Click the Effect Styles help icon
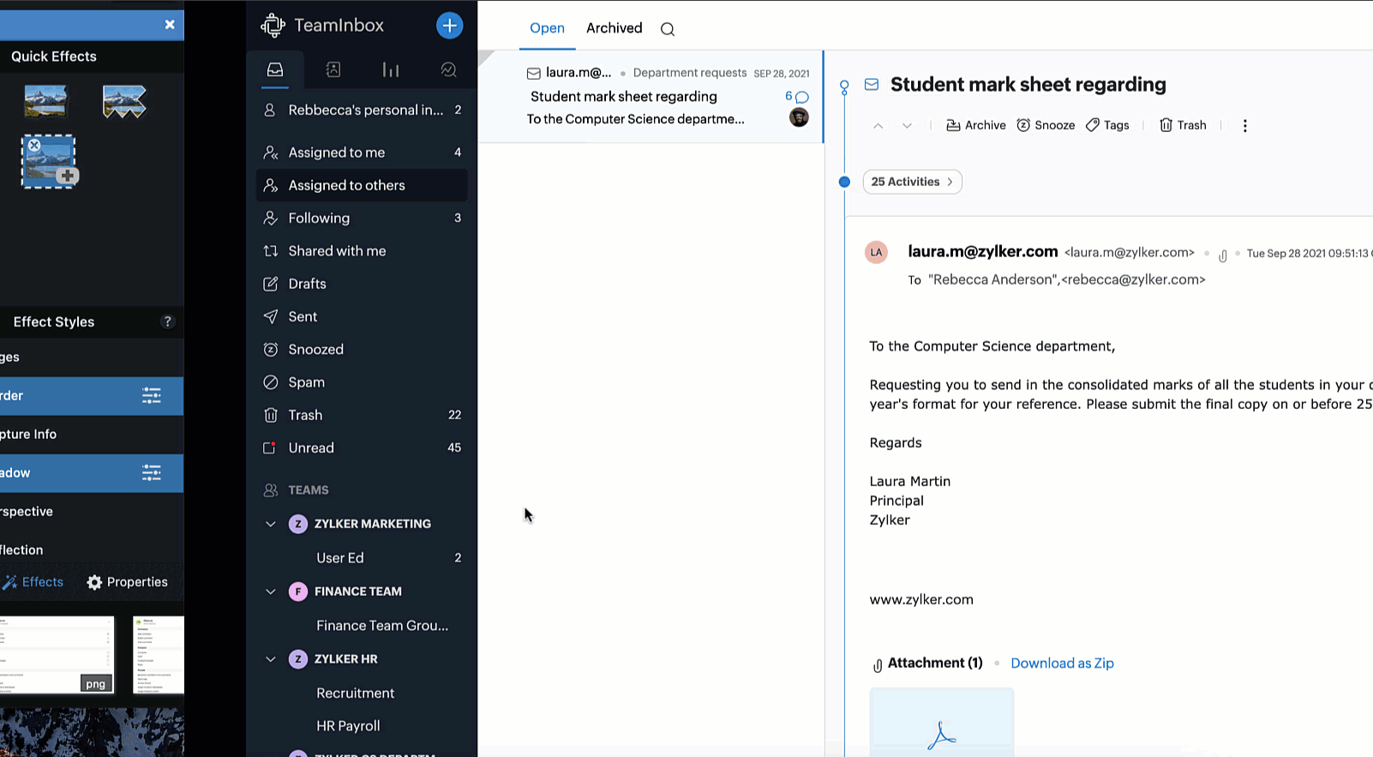This screenshot has width=1373, height=757. click(167, 321)
